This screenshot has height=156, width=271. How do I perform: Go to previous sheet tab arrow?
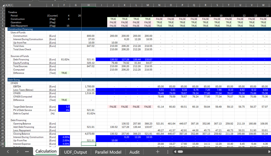[x=8, y=152]
